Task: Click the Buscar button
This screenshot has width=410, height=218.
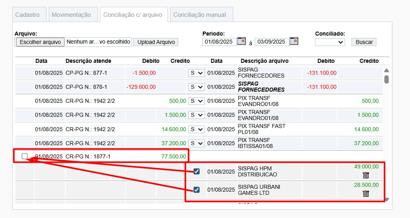Action: coord(364,42)
